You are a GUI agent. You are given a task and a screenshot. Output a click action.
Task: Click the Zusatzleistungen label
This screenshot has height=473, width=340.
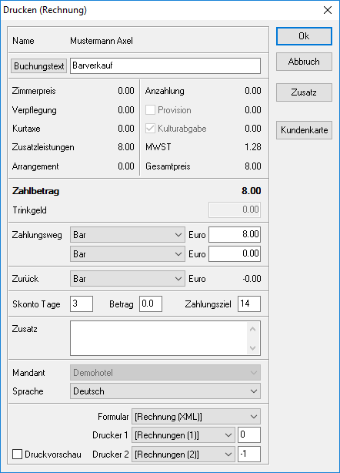(43, 147)
